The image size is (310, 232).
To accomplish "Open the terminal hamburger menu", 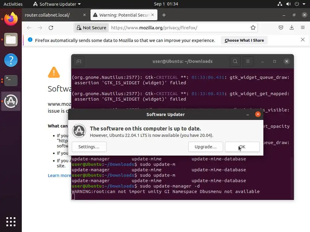I will [x=248, y=61].
